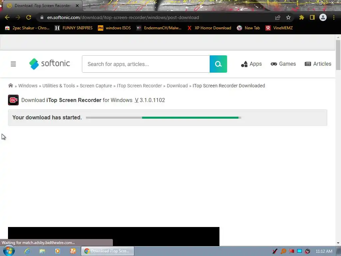Viewport: 341px width, 256px height.
Task: Click the black video ad area
Action: (x=114, y=237)
